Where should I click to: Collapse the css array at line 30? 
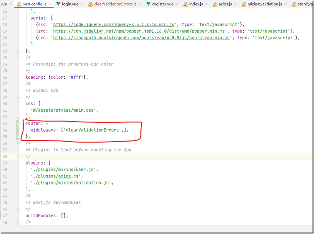(x=19, y=104)
